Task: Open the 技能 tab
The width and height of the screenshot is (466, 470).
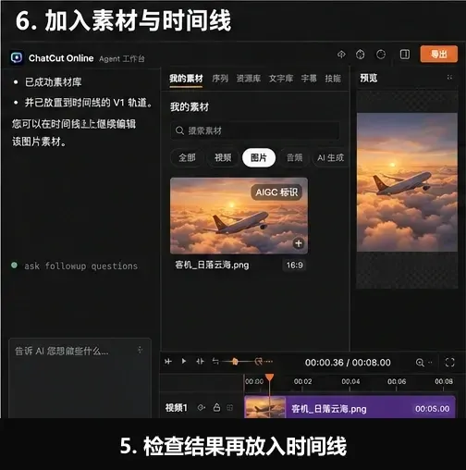Action: pos(333,79)
